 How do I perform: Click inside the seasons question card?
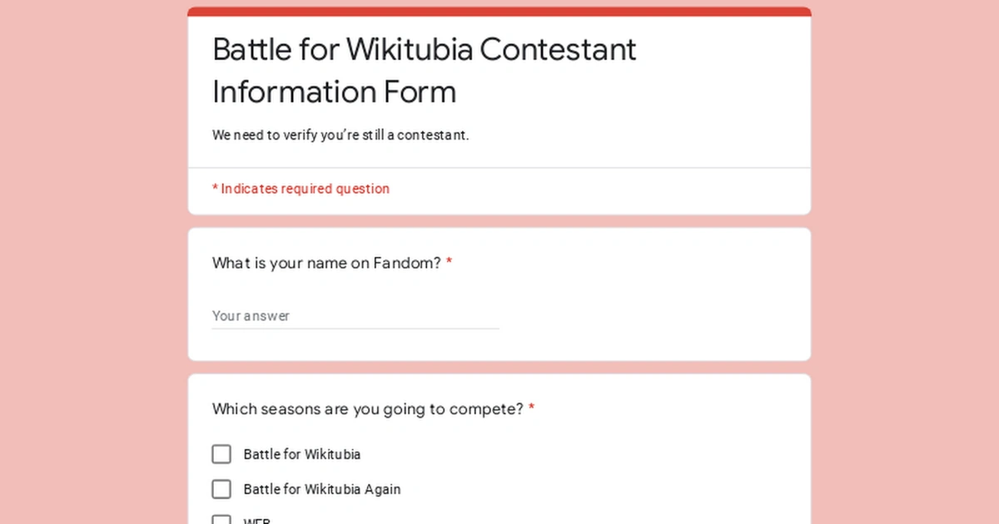[666, 416]
